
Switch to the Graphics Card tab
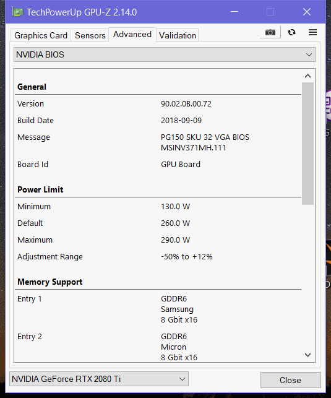(41, 35)
